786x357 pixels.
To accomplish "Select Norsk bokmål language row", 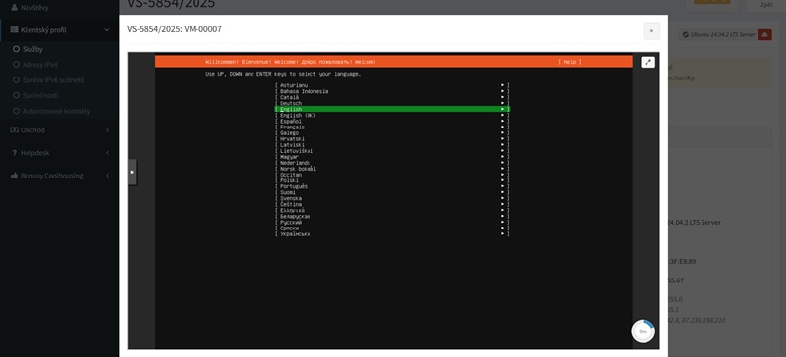I will pos(392,169).
